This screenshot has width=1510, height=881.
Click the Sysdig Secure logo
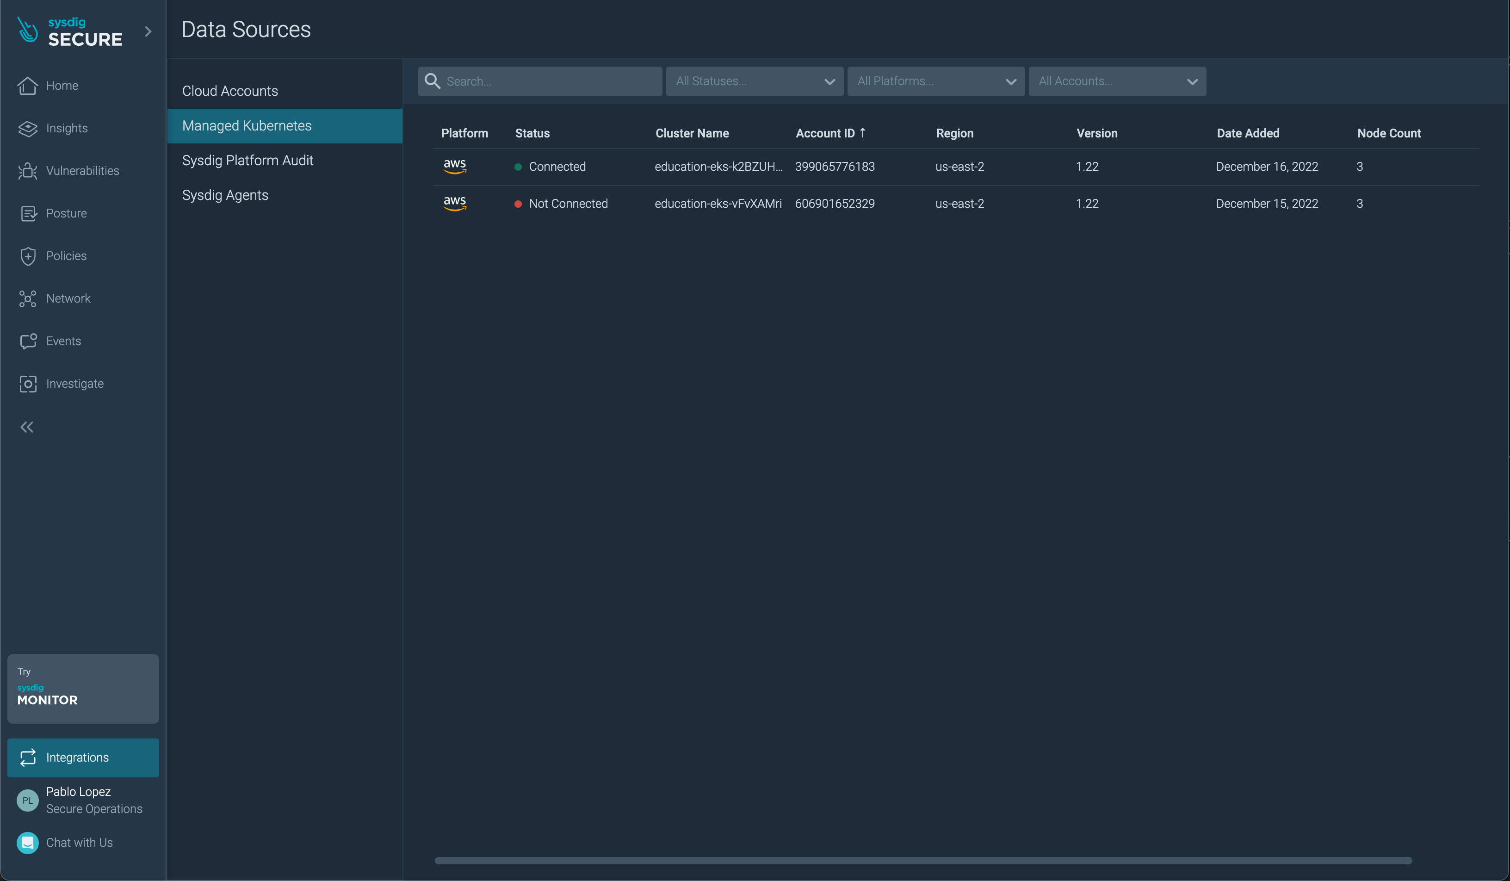tap(69, 31)
